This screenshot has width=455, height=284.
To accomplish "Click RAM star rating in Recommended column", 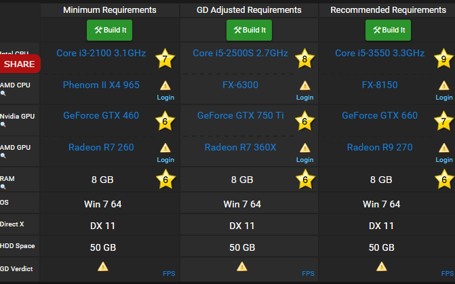I will [x=444, y=179].
